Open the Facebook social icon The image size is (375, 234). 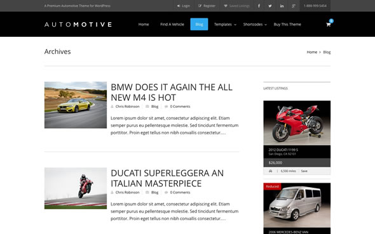pos(259,6)
